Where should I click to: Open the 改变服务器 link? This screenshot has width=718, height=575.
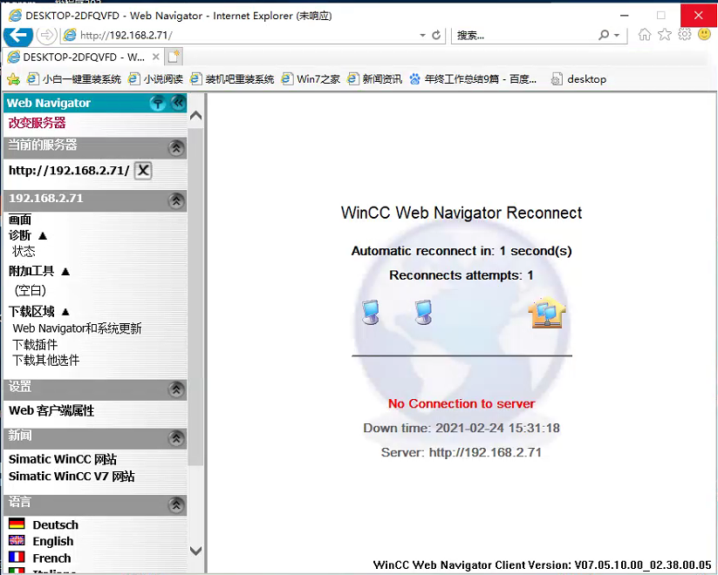click(x=37, y=123)
